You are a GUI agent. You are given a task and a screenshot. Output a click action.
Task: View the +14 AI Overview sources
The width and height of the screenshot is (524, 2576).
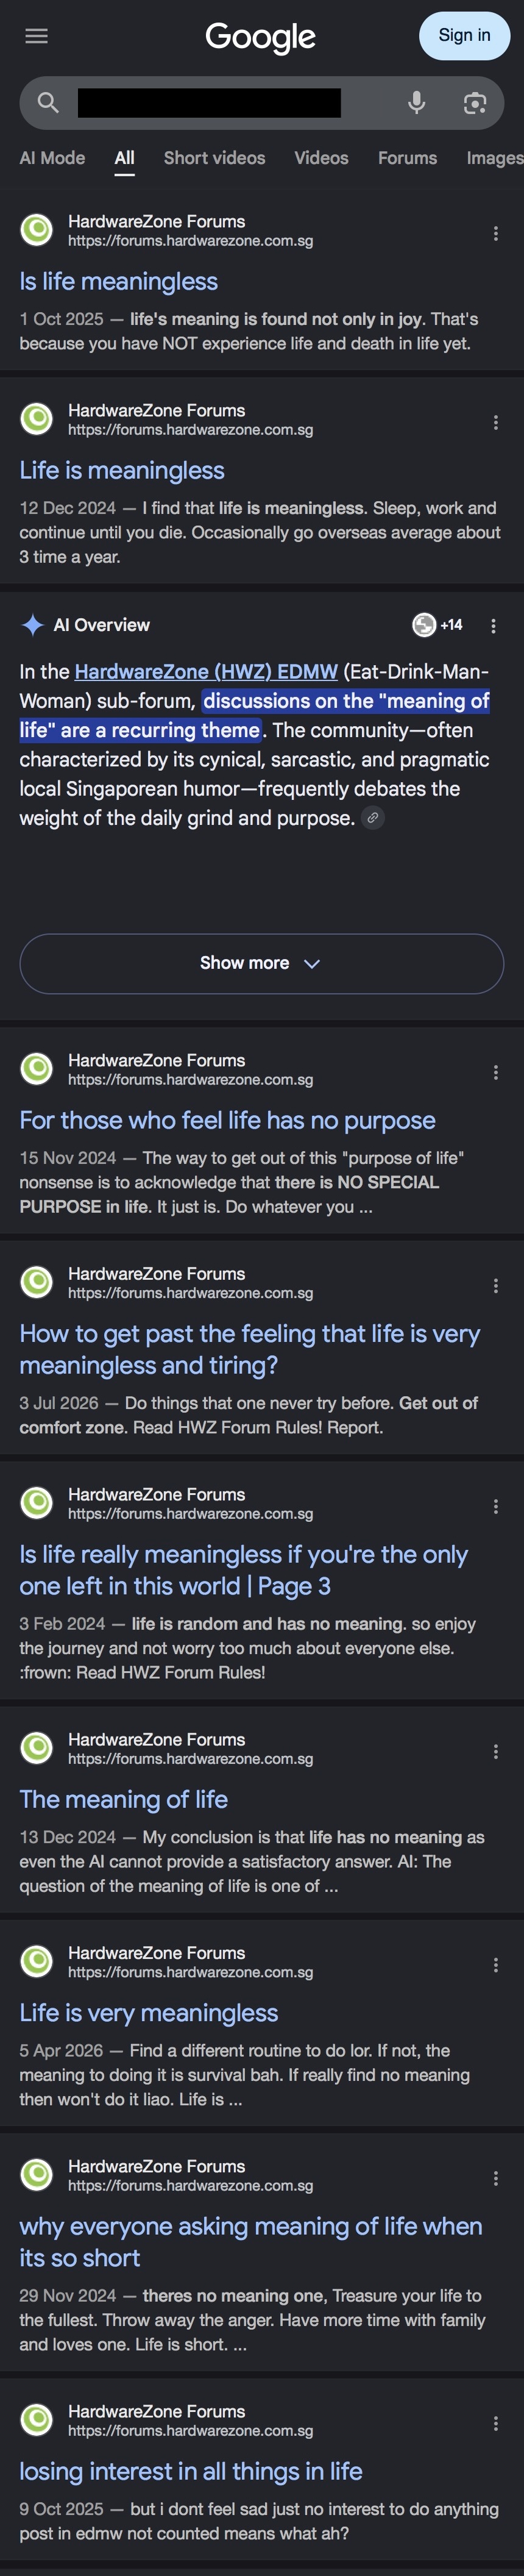pyautogui.click(x=438, y=624)
